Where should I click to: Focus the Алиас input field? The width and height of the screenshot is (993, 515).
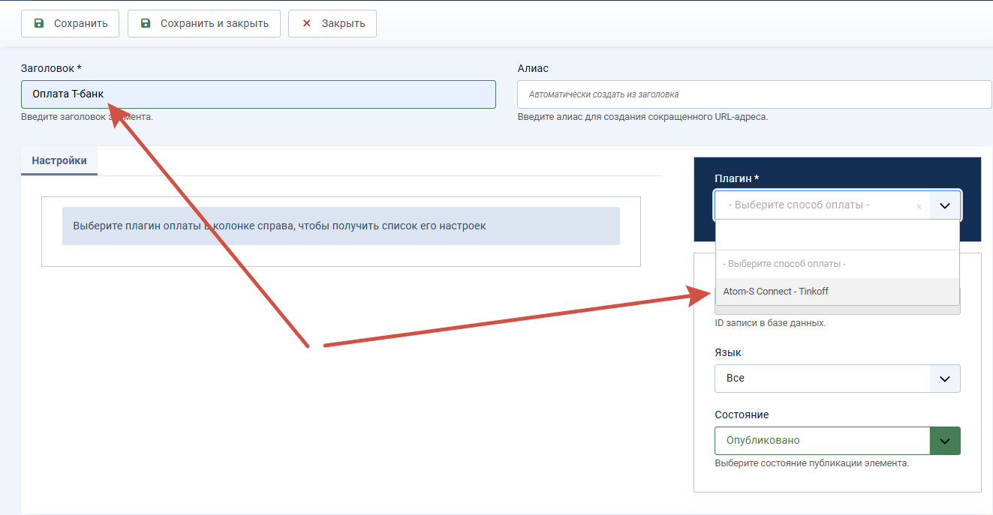pyautogui.click(x=754, y=94)
